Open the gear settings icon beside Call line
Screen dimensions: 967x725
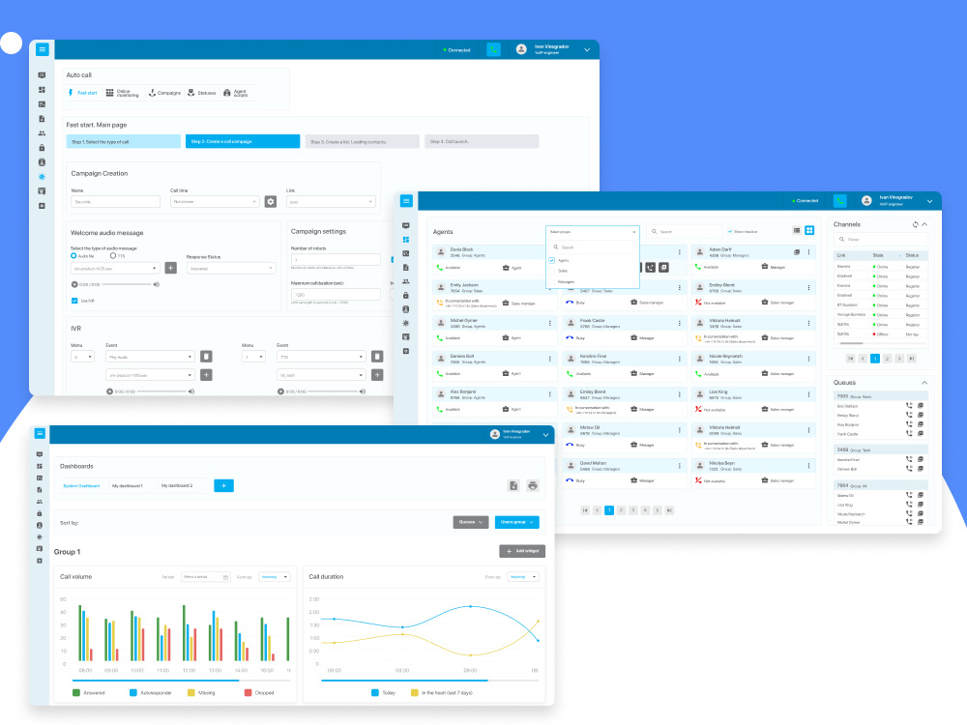271,202
